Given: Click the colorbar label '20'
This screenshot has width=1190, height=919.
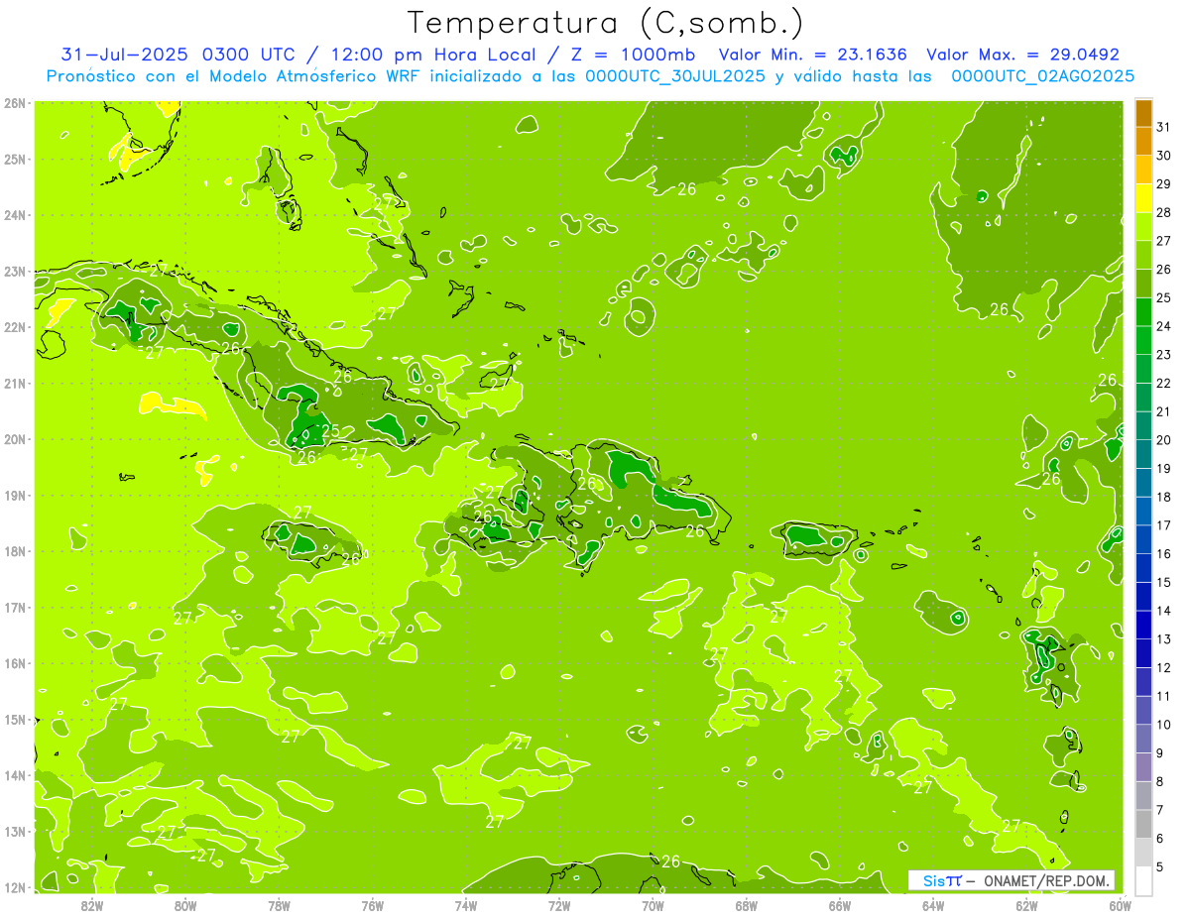Looking at the screenshot, I should coord(1163,439).
